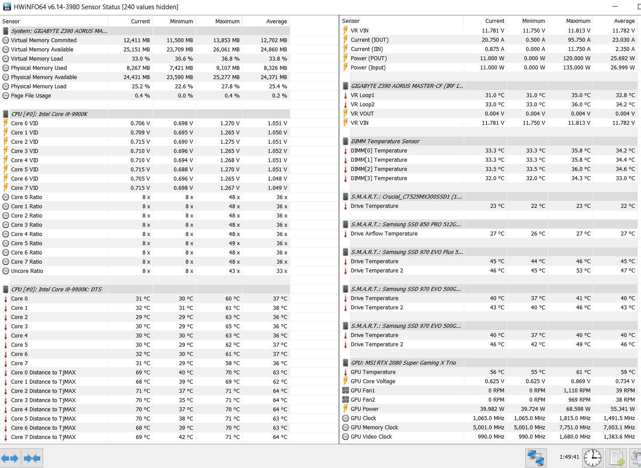Screen dimensions: 641x468
Task: Click fan icon beside GPU Fan2
Action: pyautogui.click(x=346, y=399)
